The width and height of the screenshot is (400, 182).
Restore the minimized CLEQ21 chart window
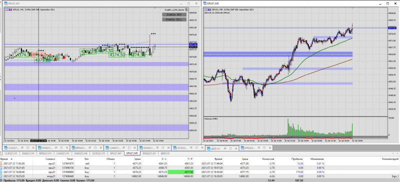(x=21, y=148)
